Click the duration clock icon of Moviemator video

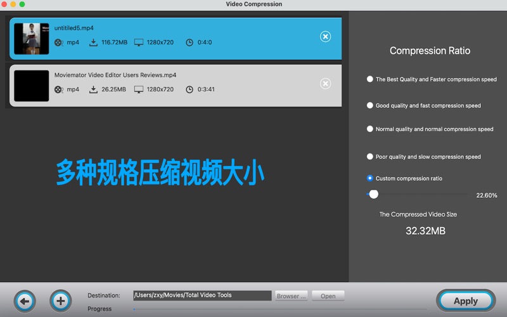pyautogui.click(x=189, y=89)
